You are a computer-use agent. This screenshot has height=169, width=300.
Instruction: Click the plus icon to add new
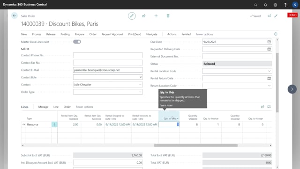156,16
